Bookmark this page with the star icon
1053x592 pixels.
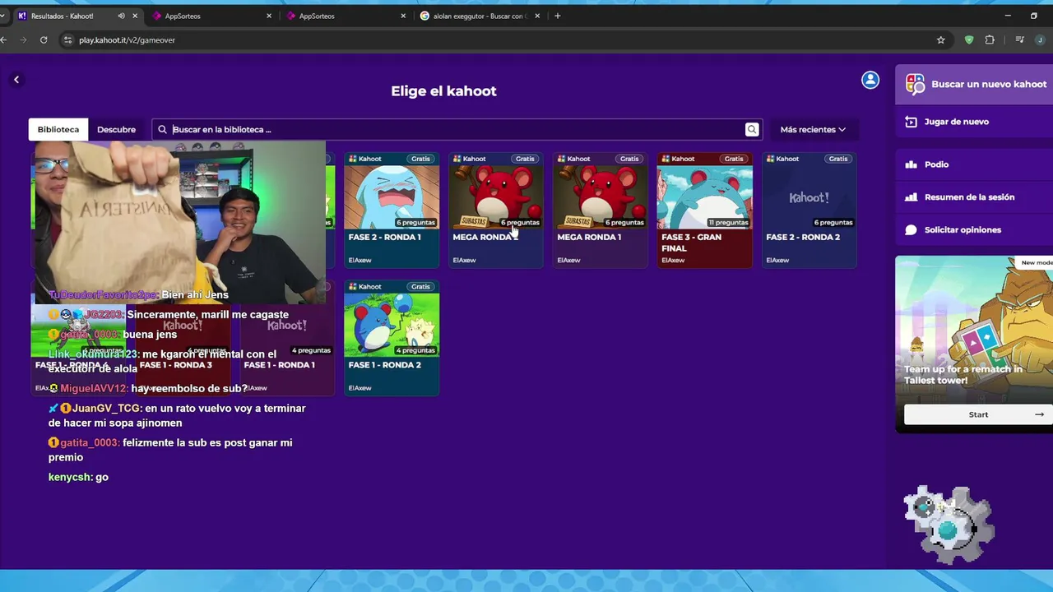(940, 39)
